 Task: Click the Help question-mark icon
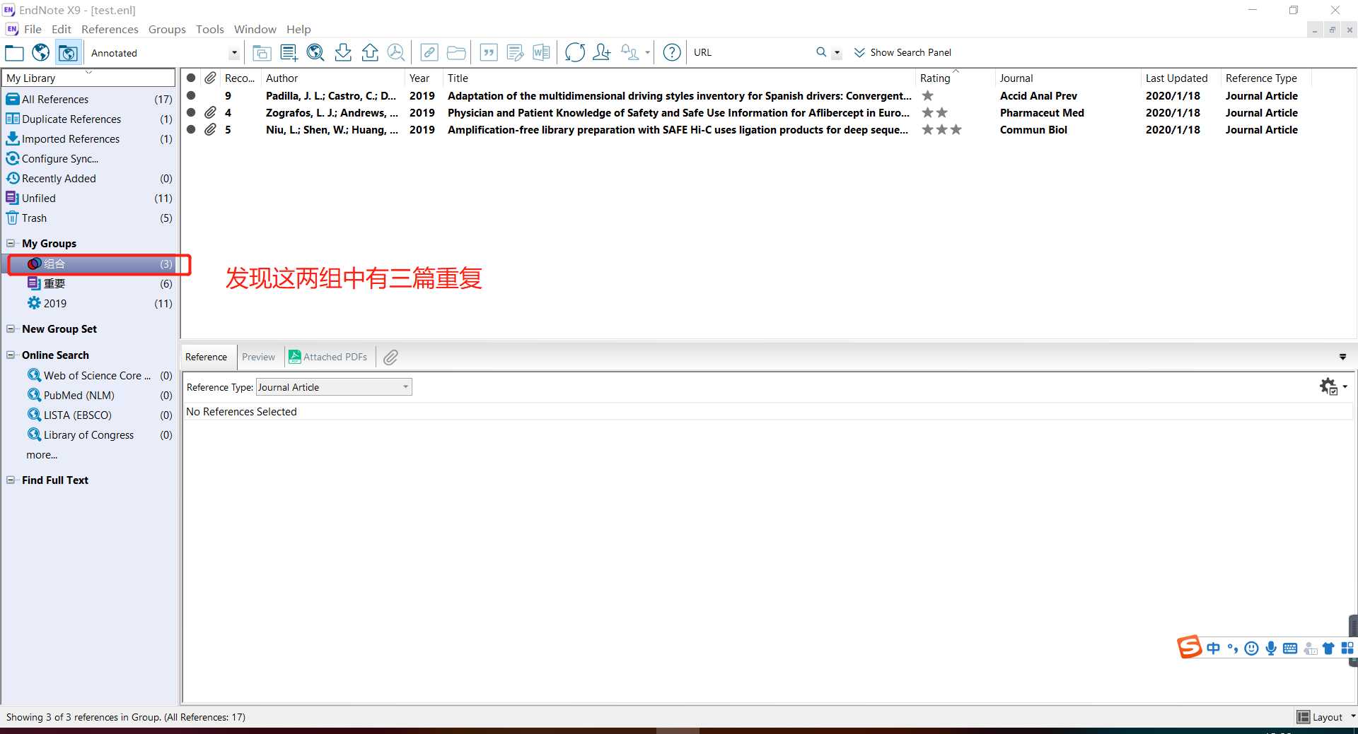coord(672,53)
